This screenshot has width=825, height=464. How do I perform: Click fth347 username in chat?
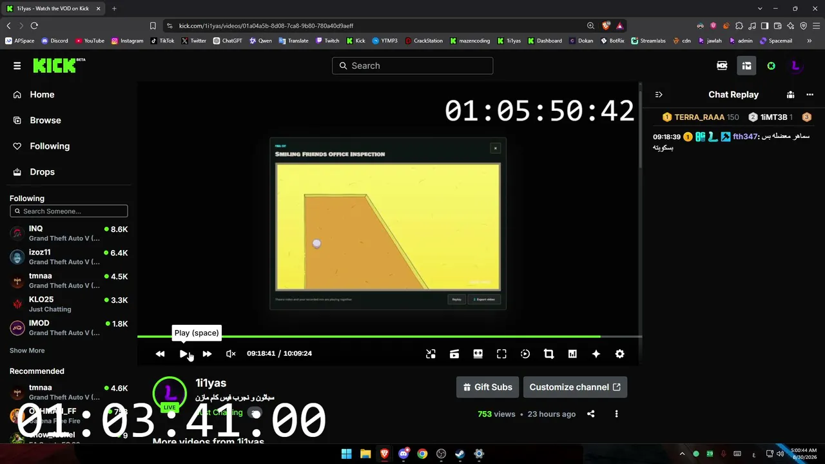pyautogui.click(x=744, y=137)
